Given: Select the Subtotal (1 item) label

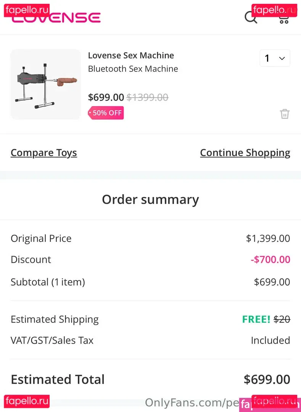Looking at the screenshot, I should pyautogui.click(x=48, y=282).
